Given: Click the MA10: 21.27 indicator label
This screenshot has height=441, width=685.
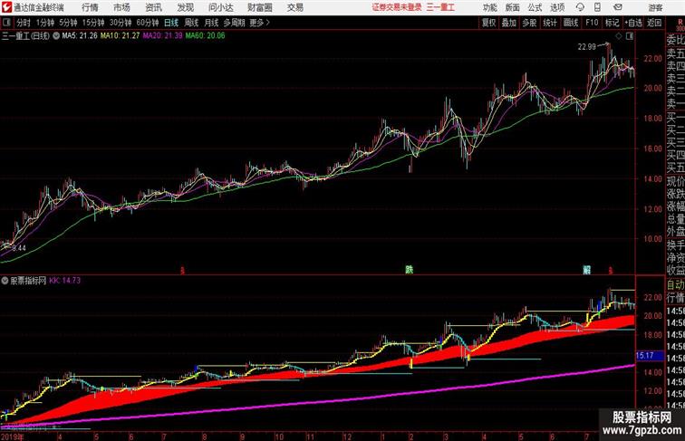Looking at the screenshot, I should tap(121, 36).
